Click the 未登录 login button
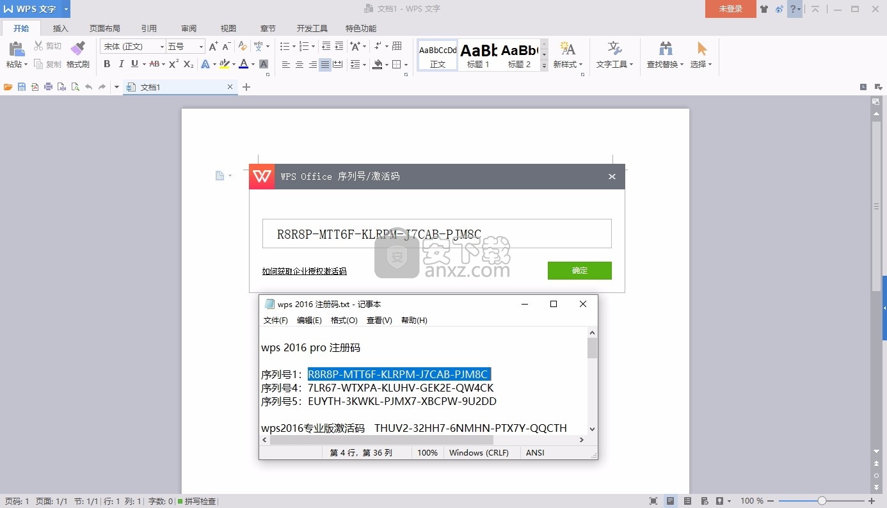The image size is (887, 508). pyautogui.click(x=730, y=9)
